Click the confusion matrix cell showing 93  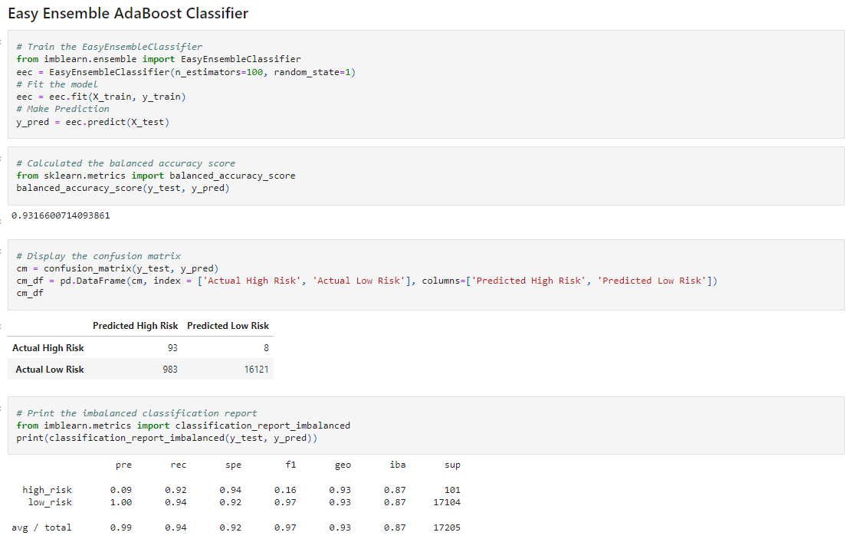tap(172, 348)
